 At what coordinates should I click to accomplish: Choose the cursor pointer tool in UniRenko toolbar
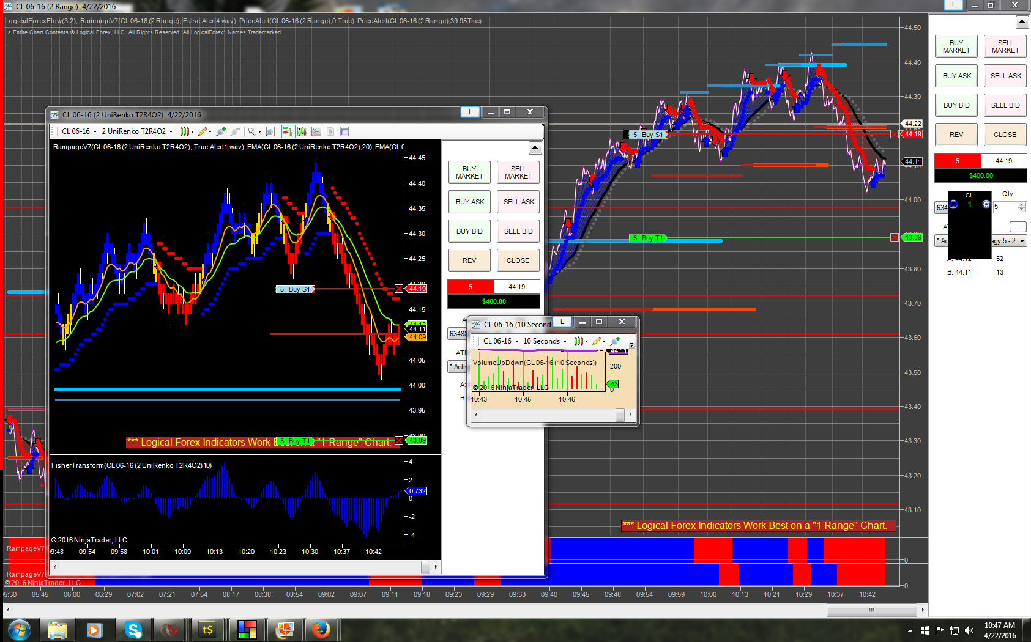[251, 131]
